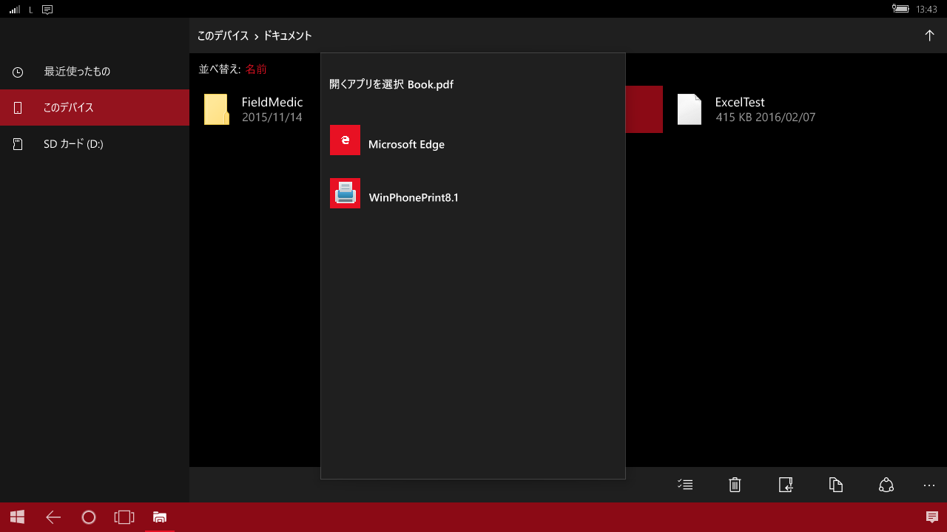Go back with taskbar arrow
Screen dimensions: 947x532
(x=53, y=517)
